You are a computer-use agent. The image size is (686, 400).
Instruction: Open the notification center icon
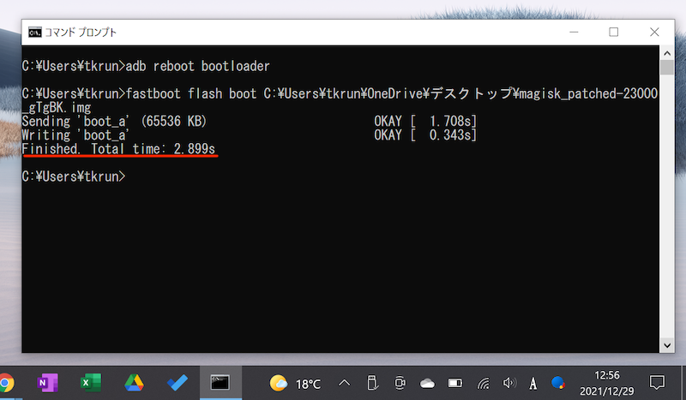tap(657, 382)
